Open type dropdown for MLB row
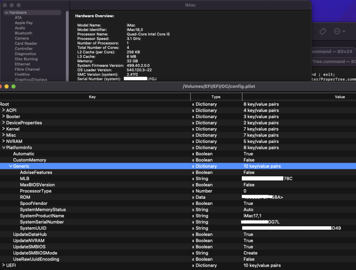This screenshot has width=356, height=270. (193, 179)
